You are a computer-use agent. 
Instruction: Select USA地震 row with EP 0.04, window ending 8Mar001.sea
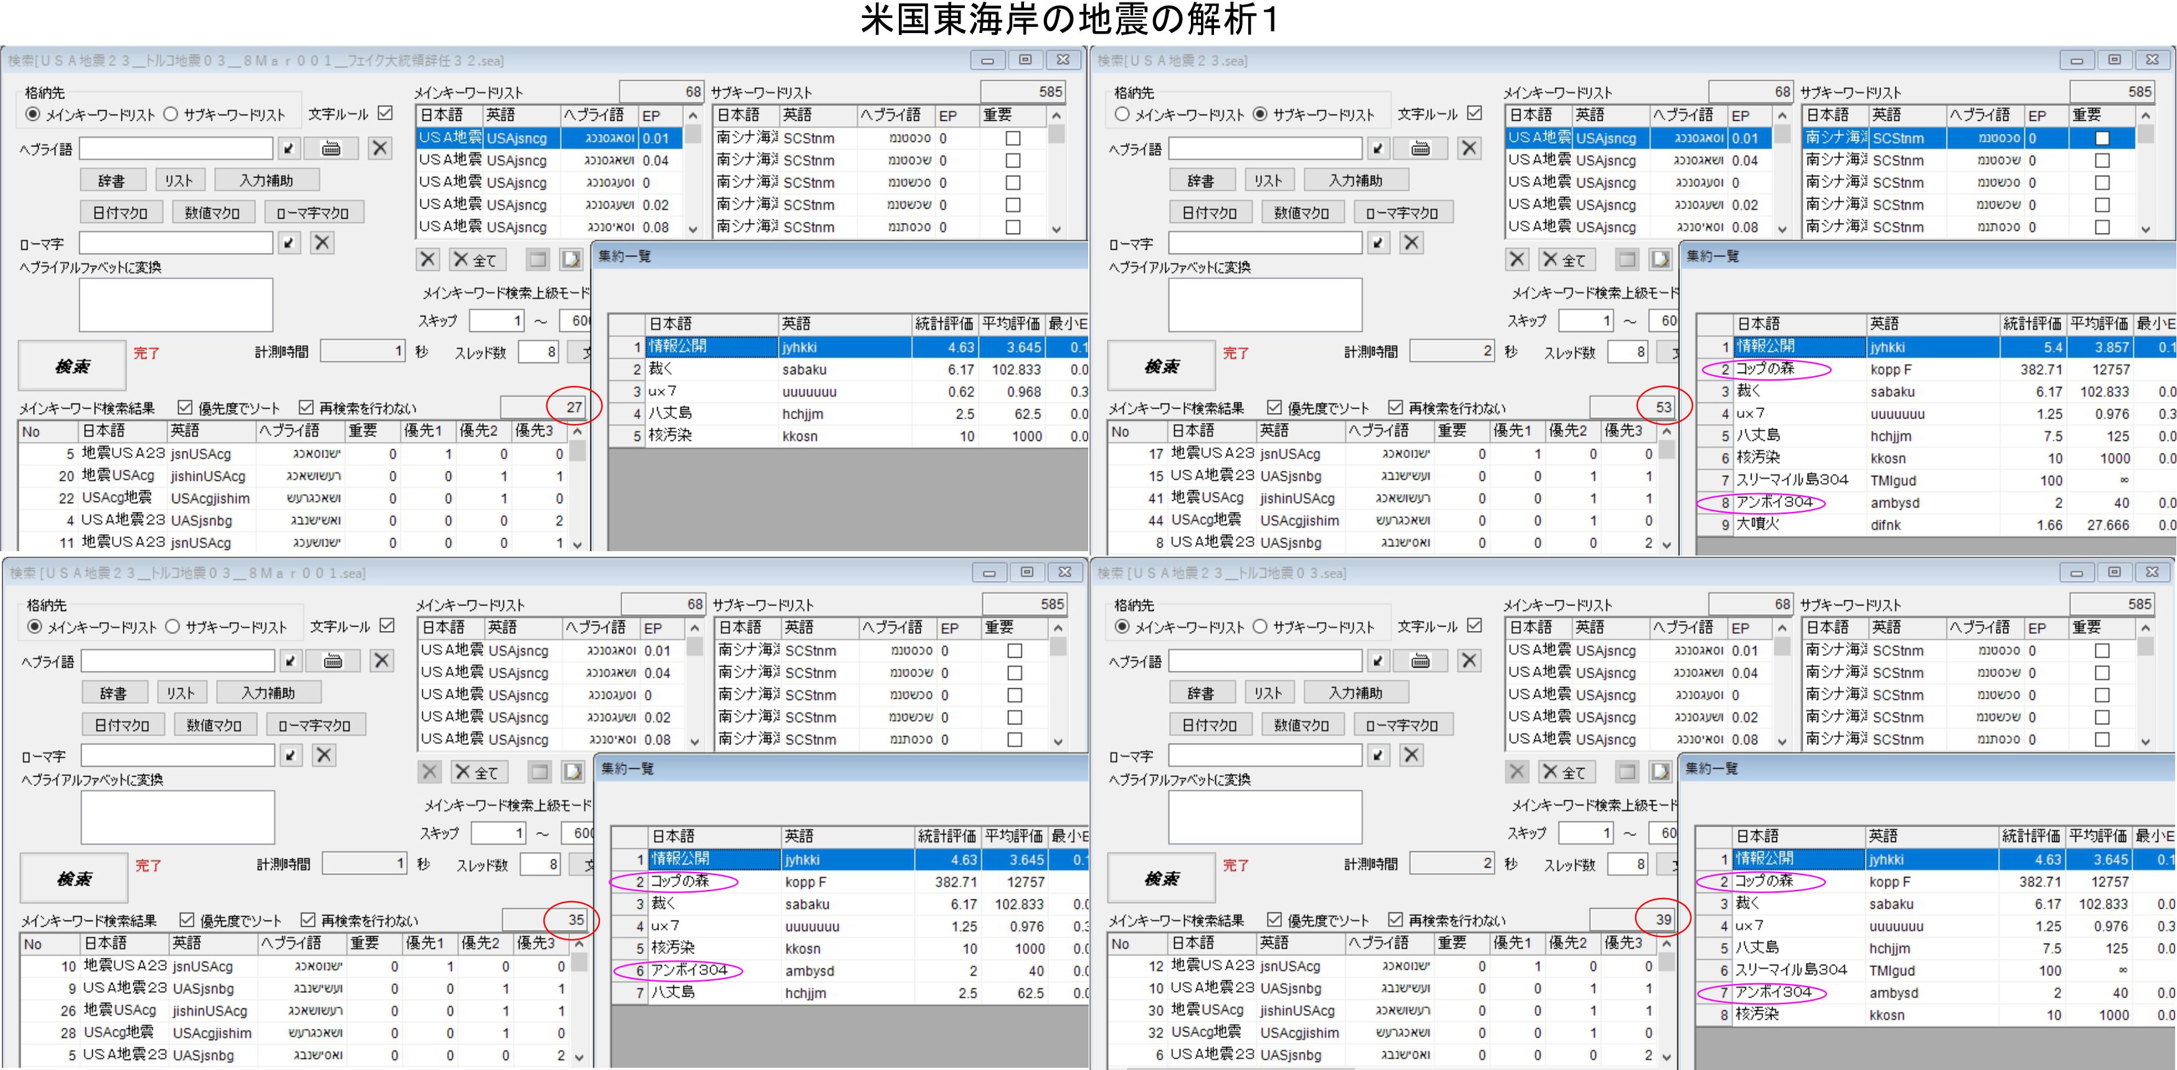(x=552, y=674)
